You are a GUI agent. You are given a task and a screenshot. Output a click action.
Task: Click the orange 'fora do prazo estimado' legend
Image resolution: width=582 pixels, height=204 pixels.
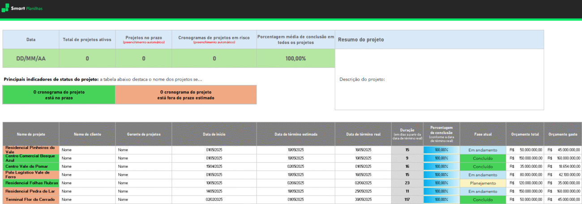[x=186, y=94]
